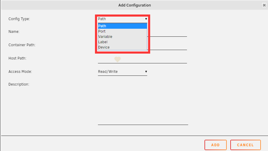Focus the Host Path input field
This screenshot has width=268, height=151.
(142, 59)
